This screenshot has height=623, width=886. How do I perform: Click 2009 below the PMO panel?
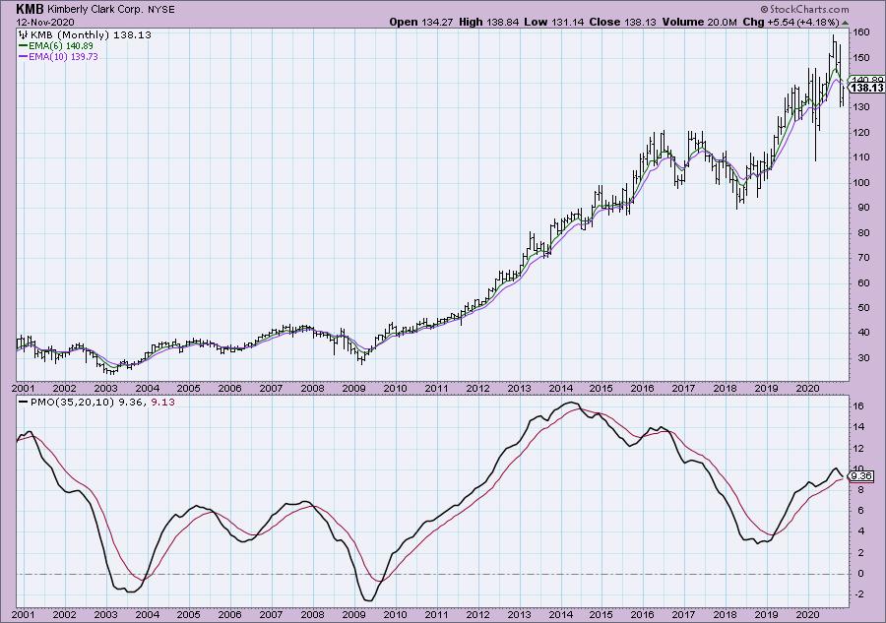(353, 614)
